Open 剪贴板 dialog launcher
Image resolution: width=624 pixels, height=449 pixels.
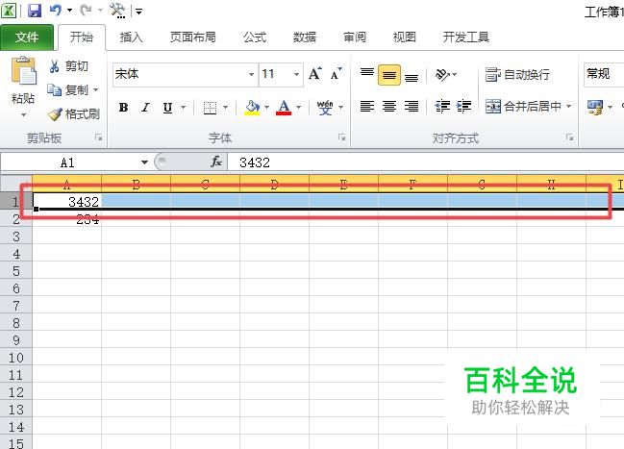tap(98, 137)
